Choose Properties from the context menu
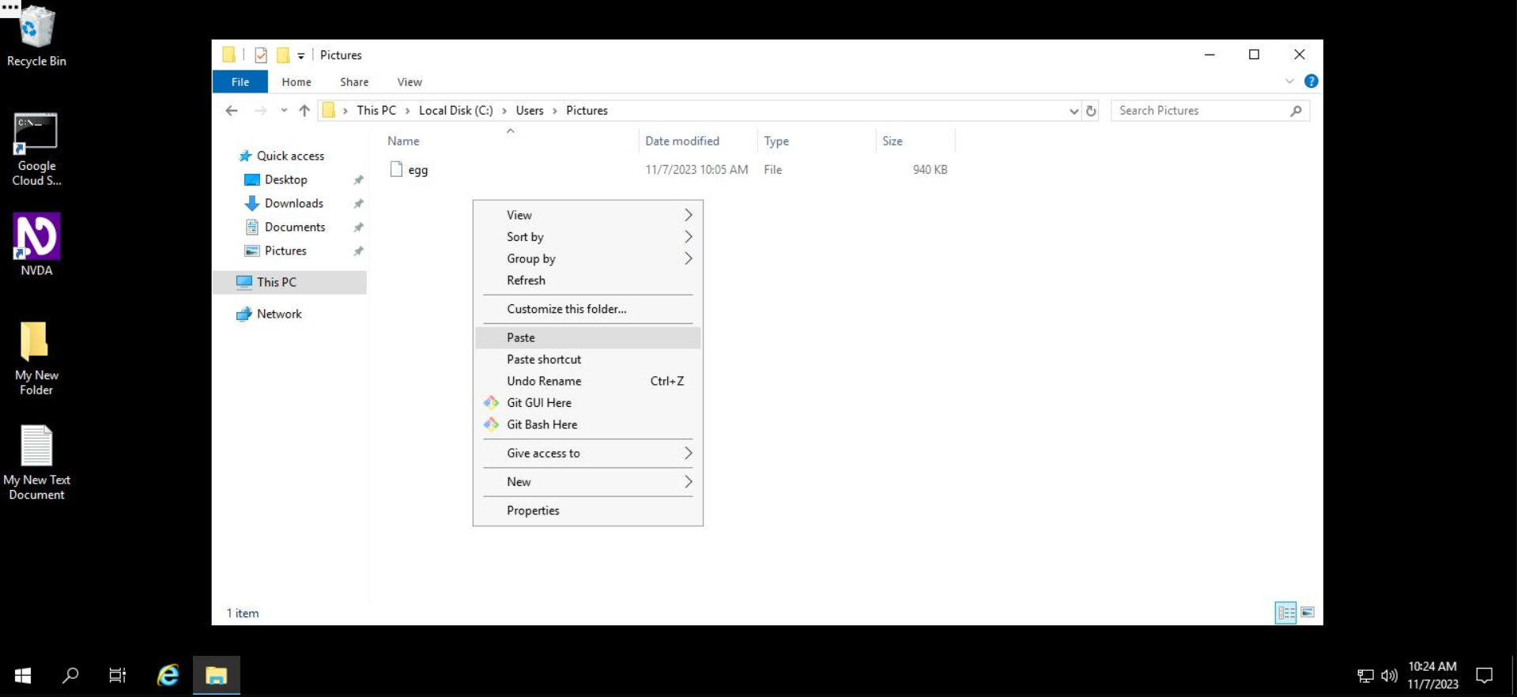The image size is (1517, 697). [588, 511]
